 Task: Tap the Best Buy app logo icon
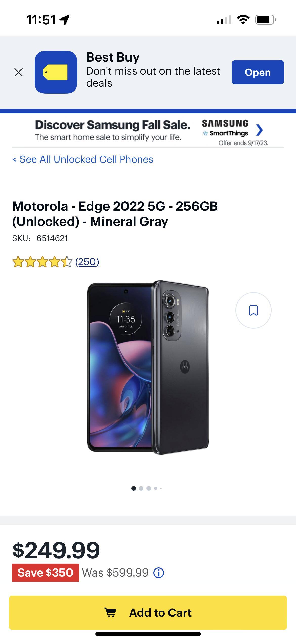tap(56, 72)
